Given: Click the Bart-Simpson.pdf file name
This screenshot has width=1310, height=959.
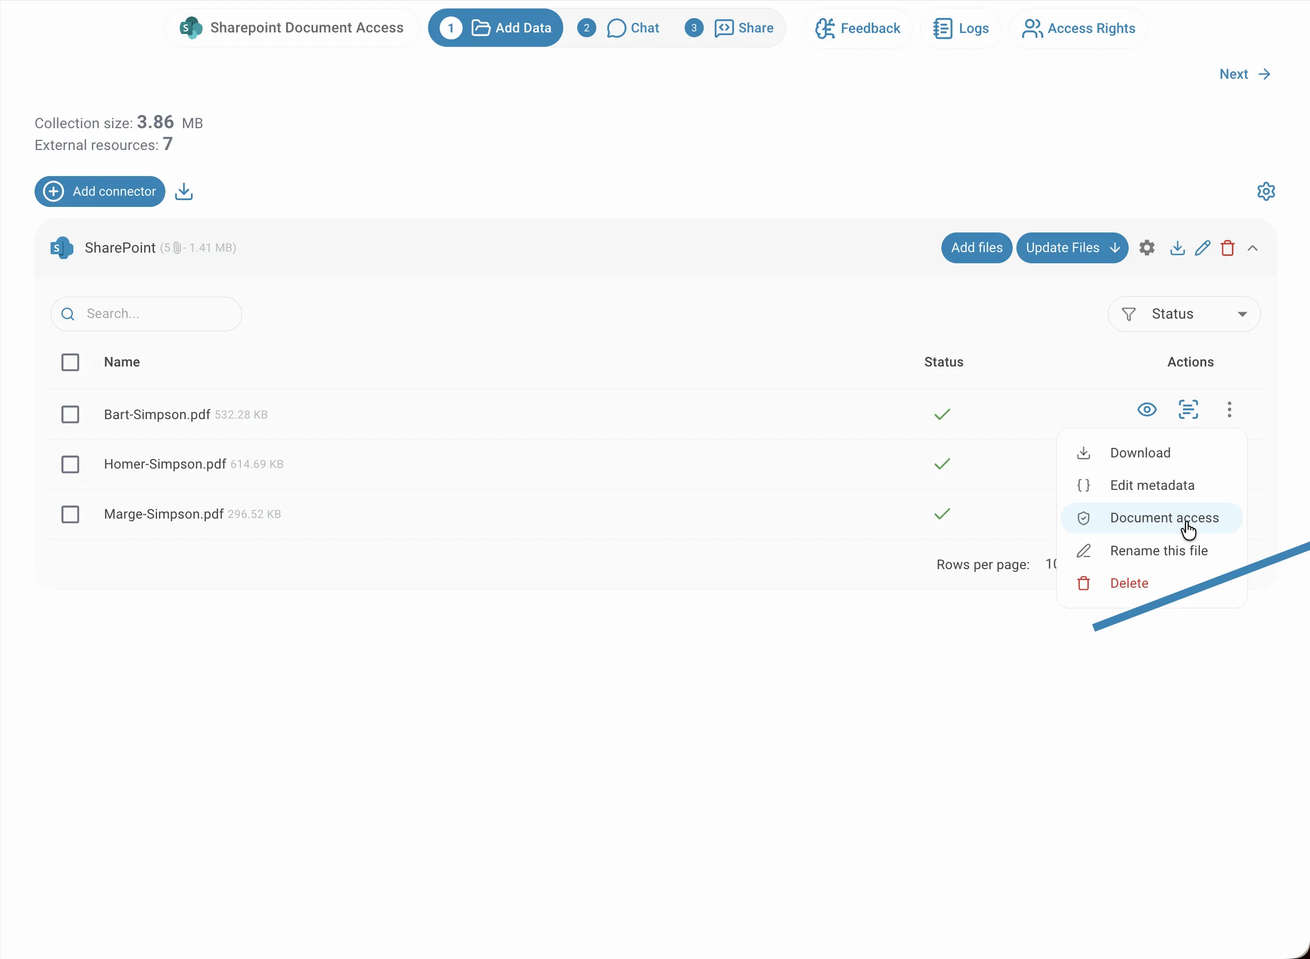Looking at the screenshot, I should [x=157, y=414].
